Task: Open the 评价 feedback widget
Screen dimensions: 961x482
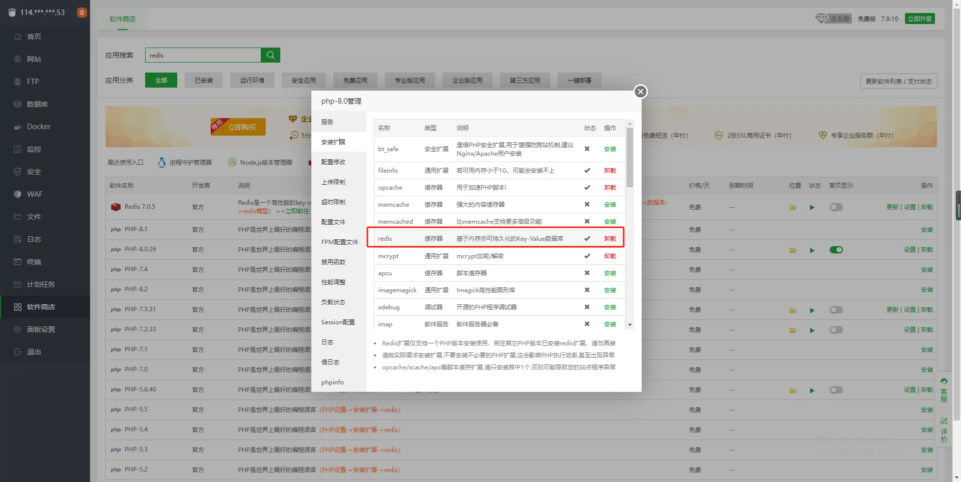Action: tap(943, 429)
